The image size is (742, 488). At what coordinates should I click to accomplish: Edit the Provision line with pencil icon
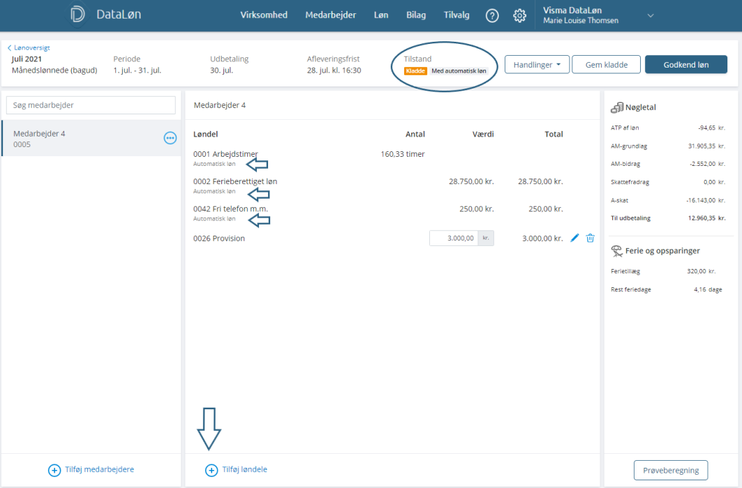tap(574, 238)
